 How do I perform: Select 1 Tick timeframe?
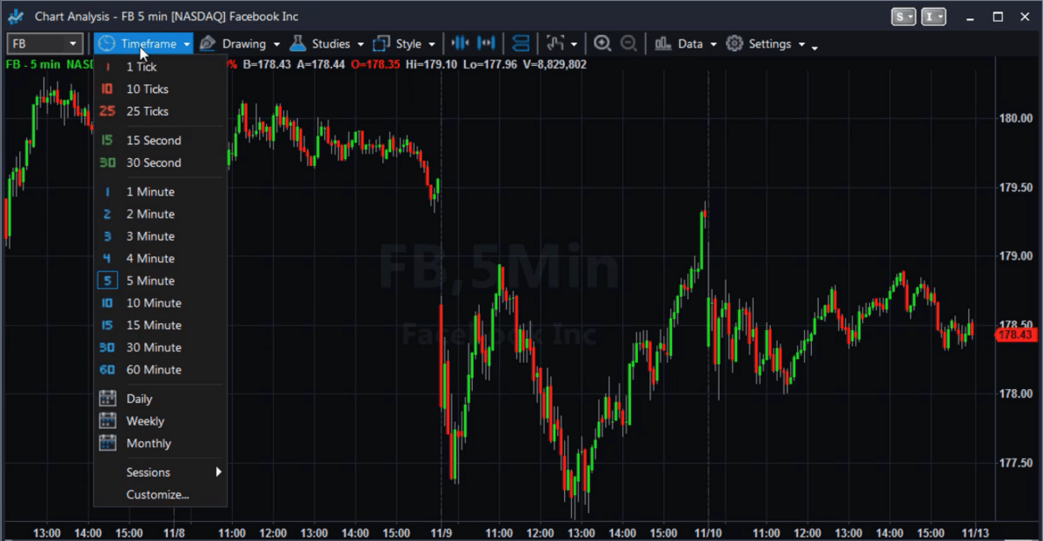click(160, 67)
